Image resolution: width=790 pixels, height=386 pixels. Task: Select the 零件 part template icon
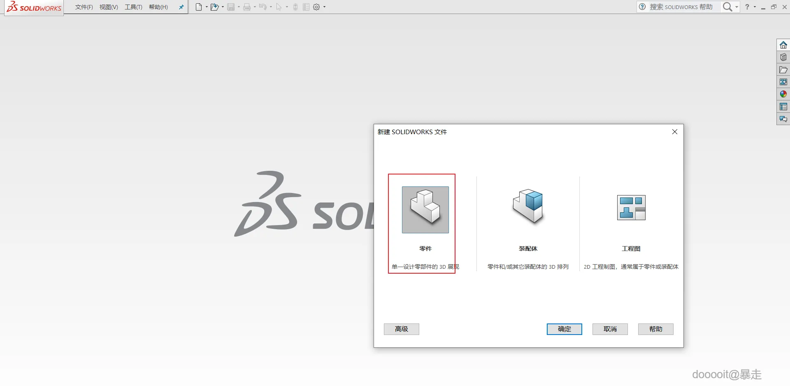click(x=425, y=210)
